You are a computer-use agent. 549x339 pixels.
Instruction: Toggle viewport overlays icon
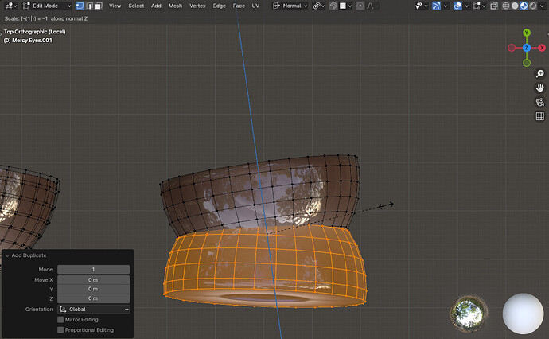pos(457,6)
